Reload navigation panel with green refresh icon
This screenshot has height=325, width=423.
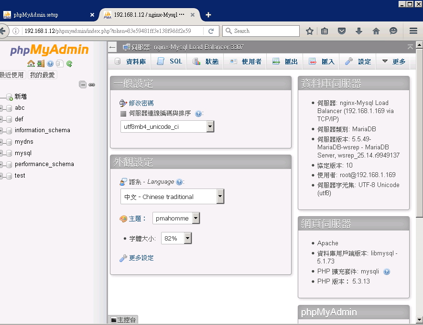coord(69,63)
